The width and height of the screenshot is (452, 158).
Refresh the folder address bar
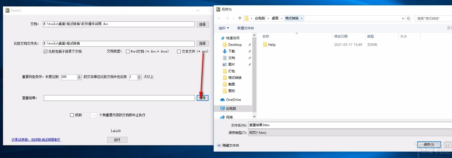pyautogui.click(x=408, y=18)
